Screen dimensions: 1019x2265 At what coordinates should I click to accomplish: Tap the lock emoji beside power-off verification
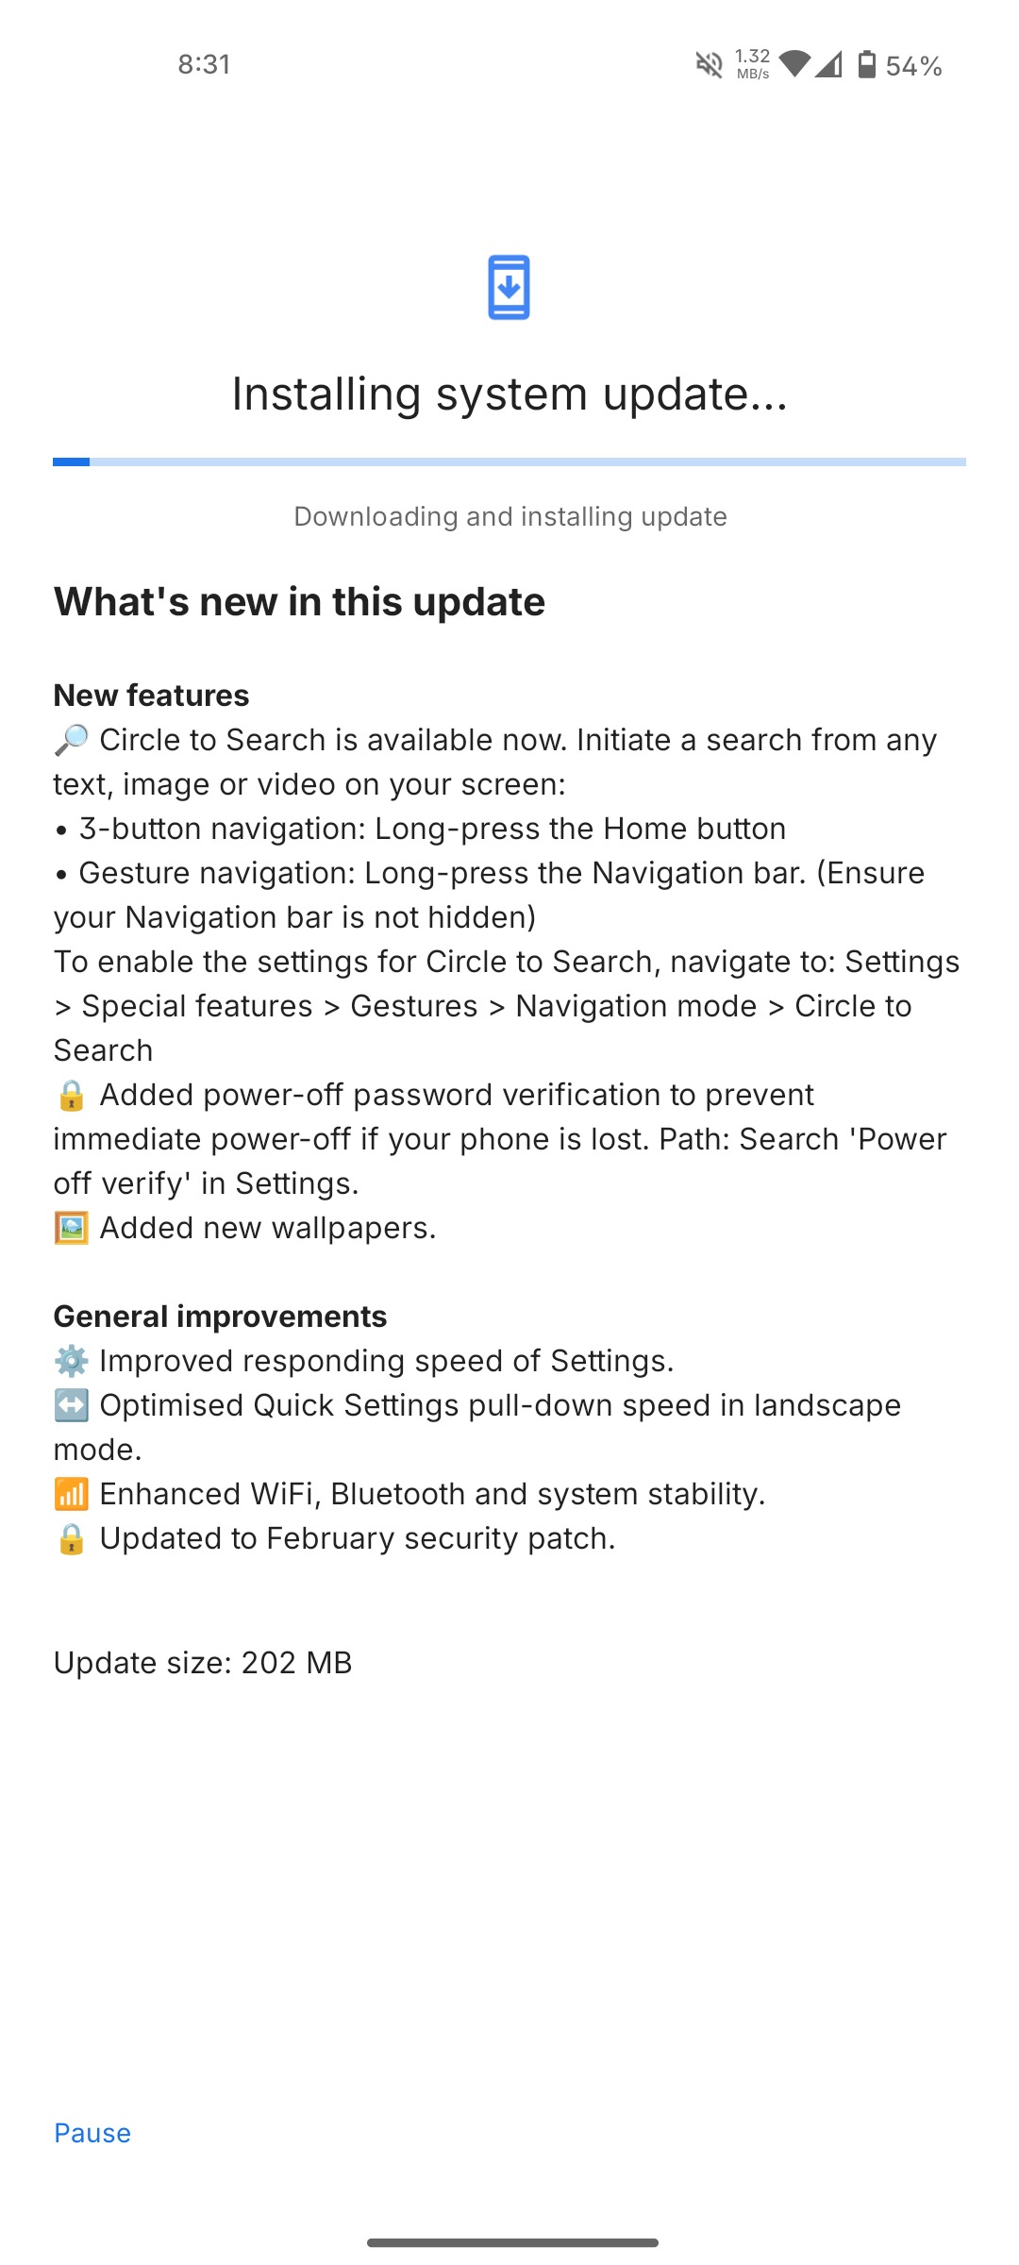[x=72, y=1095]
